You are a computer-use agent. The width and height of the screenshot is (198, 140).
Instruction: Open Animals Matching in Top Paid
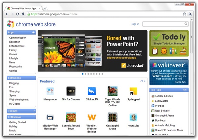pos(165,125)
